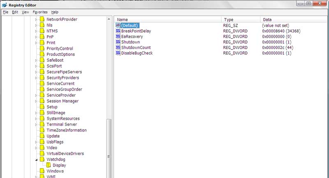Minimize the Registry Editor window

point(301,3)
